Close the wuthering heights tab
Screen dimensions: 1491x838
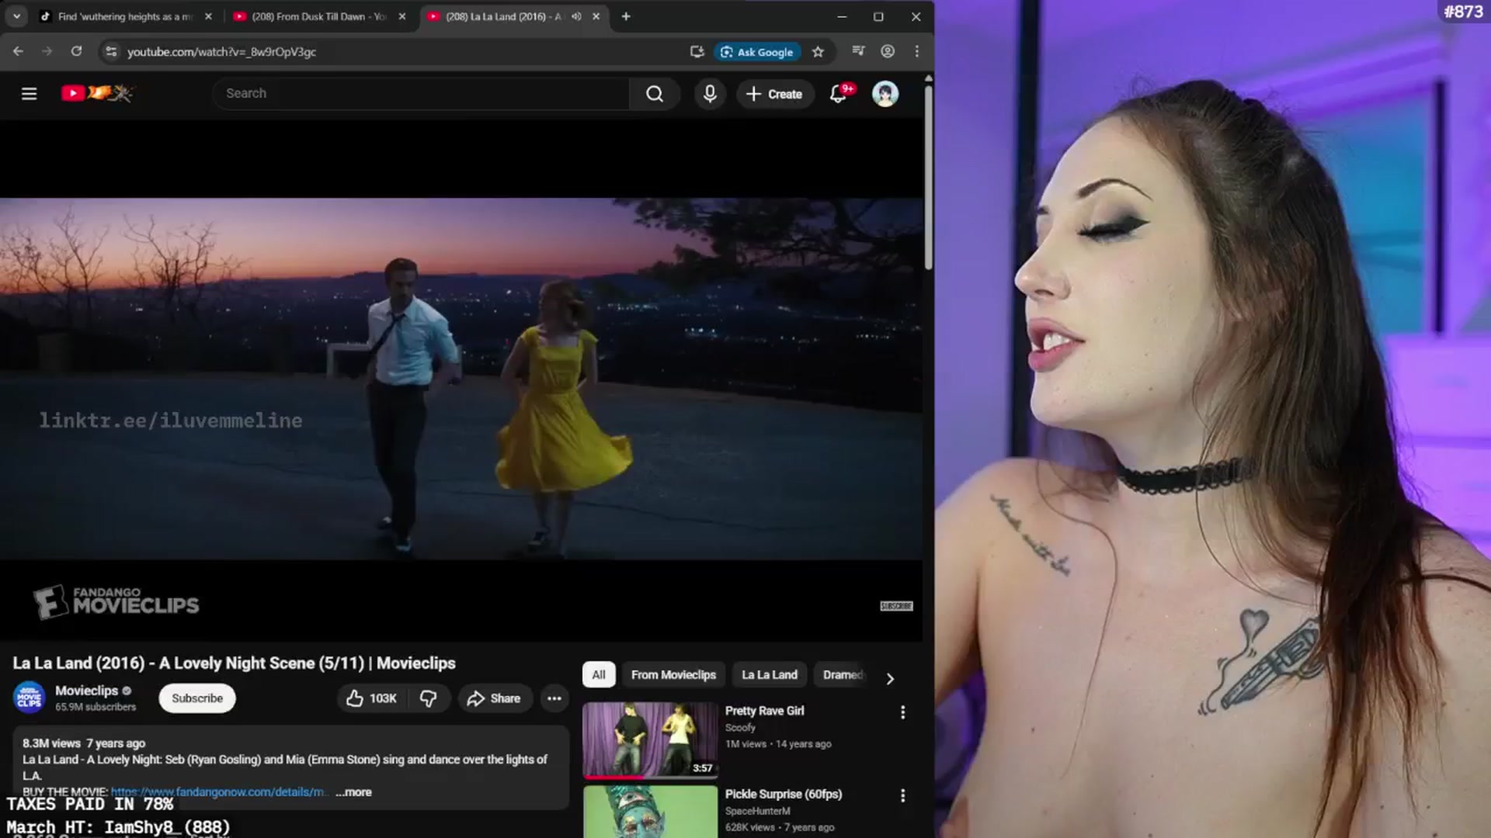(208, 16)
